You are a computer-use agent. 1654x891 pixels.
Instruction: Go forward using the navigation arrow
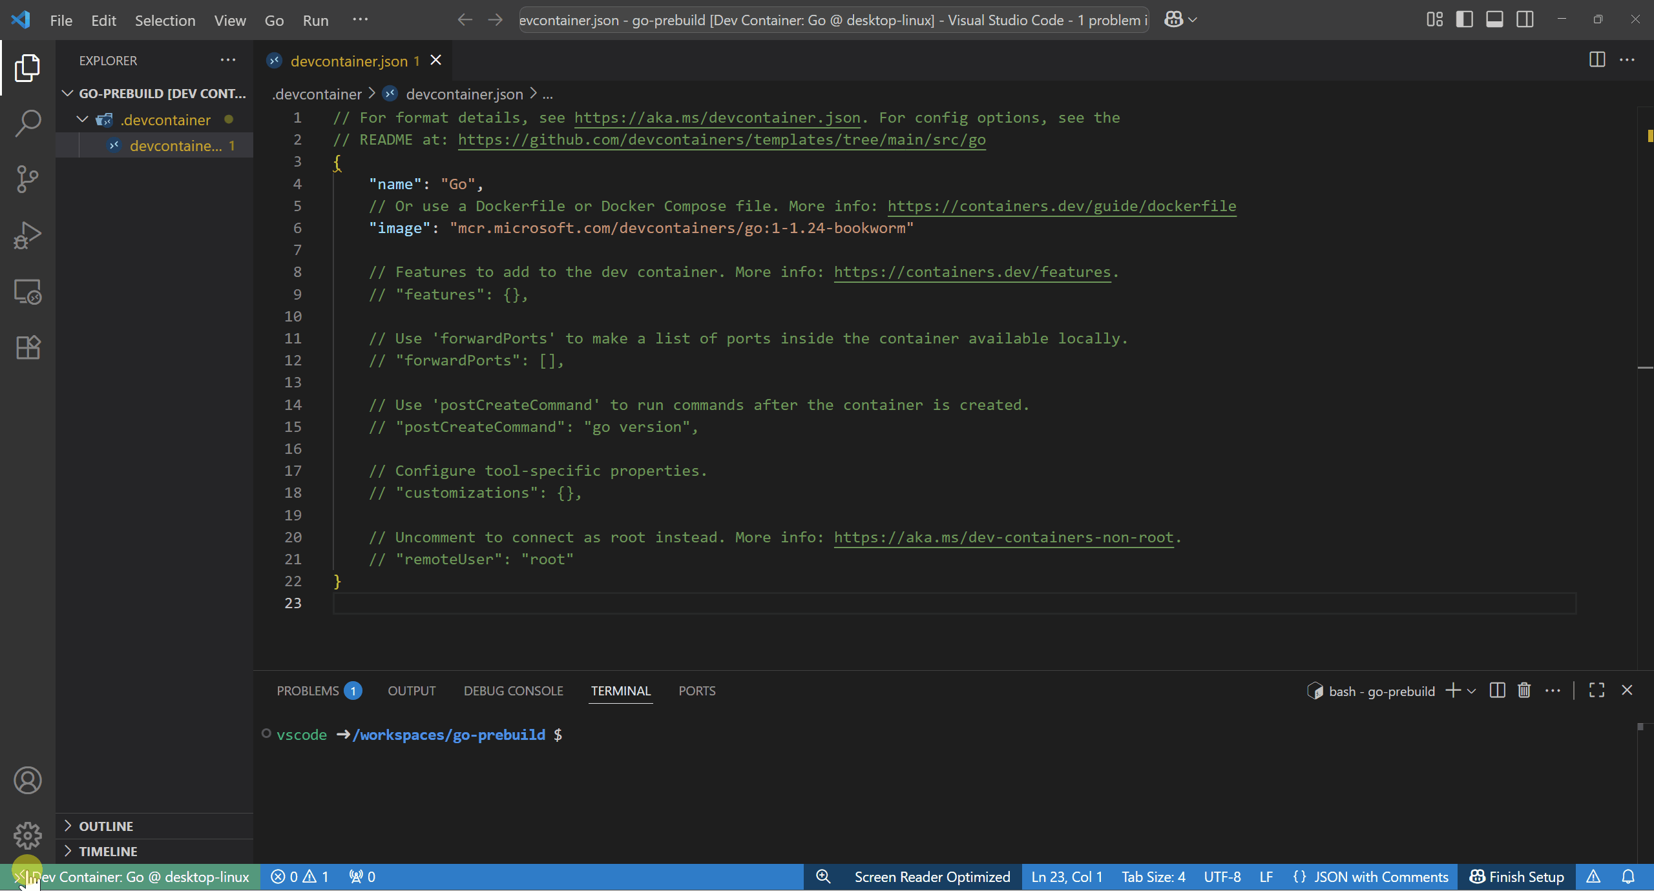495,20
